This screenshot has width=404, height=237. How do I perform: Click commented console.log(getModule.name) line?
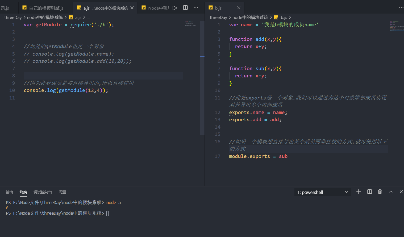pos(69,54)
